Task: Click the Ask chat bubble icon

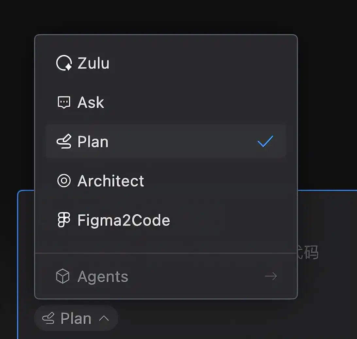Action: point(64,103)
